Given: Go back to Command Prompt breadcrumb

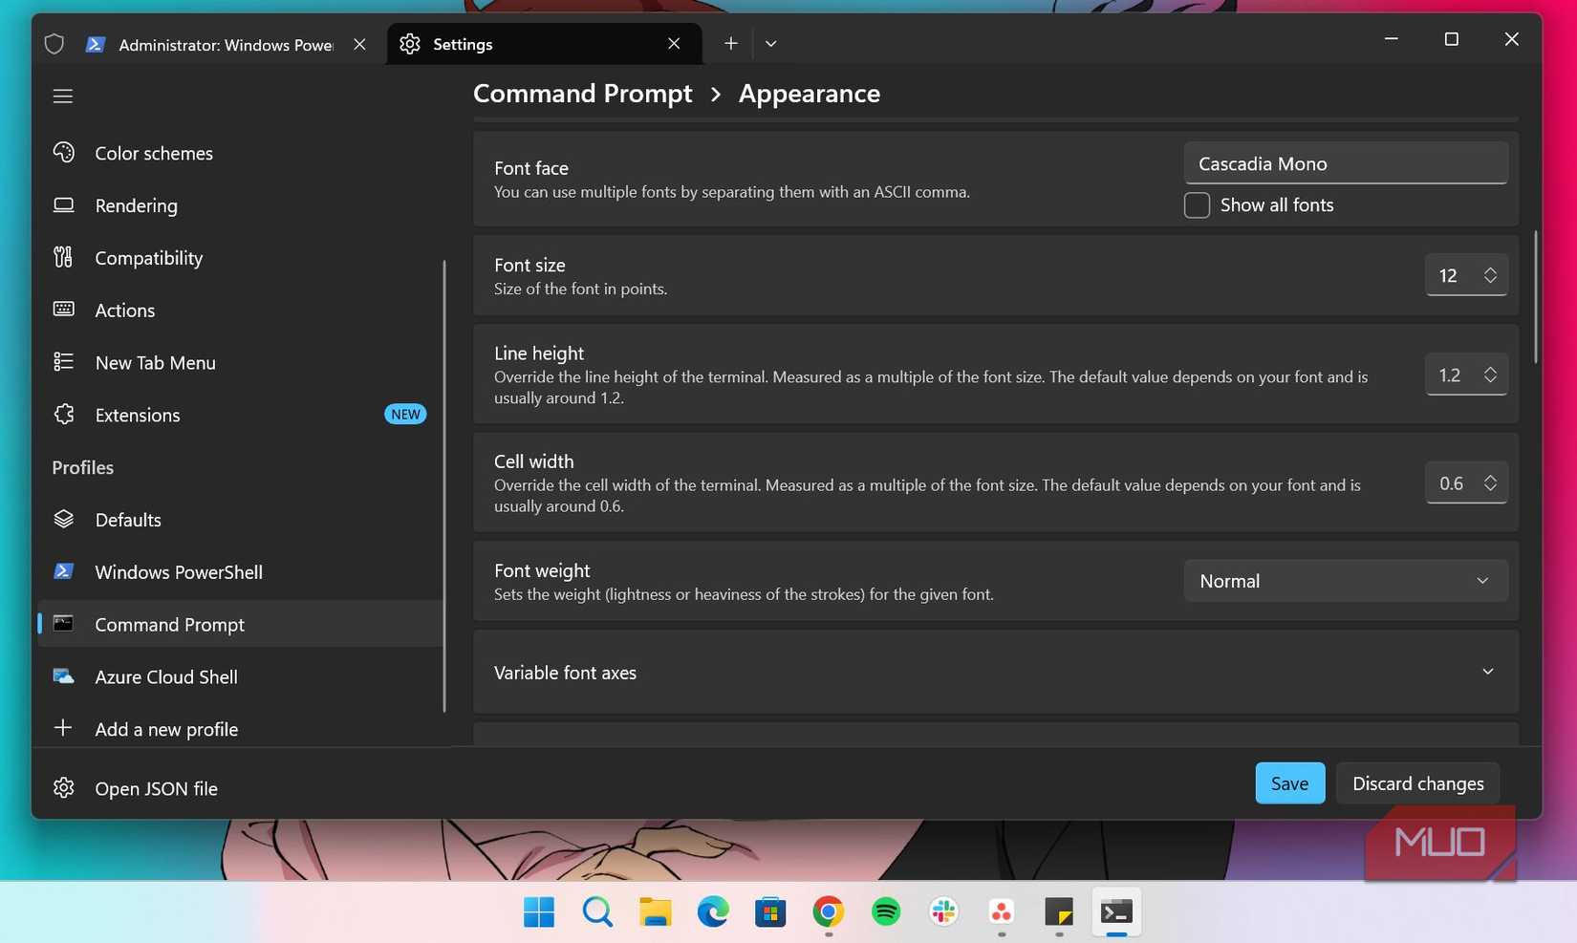Looking at the screenshot, I should coord(582,94).
